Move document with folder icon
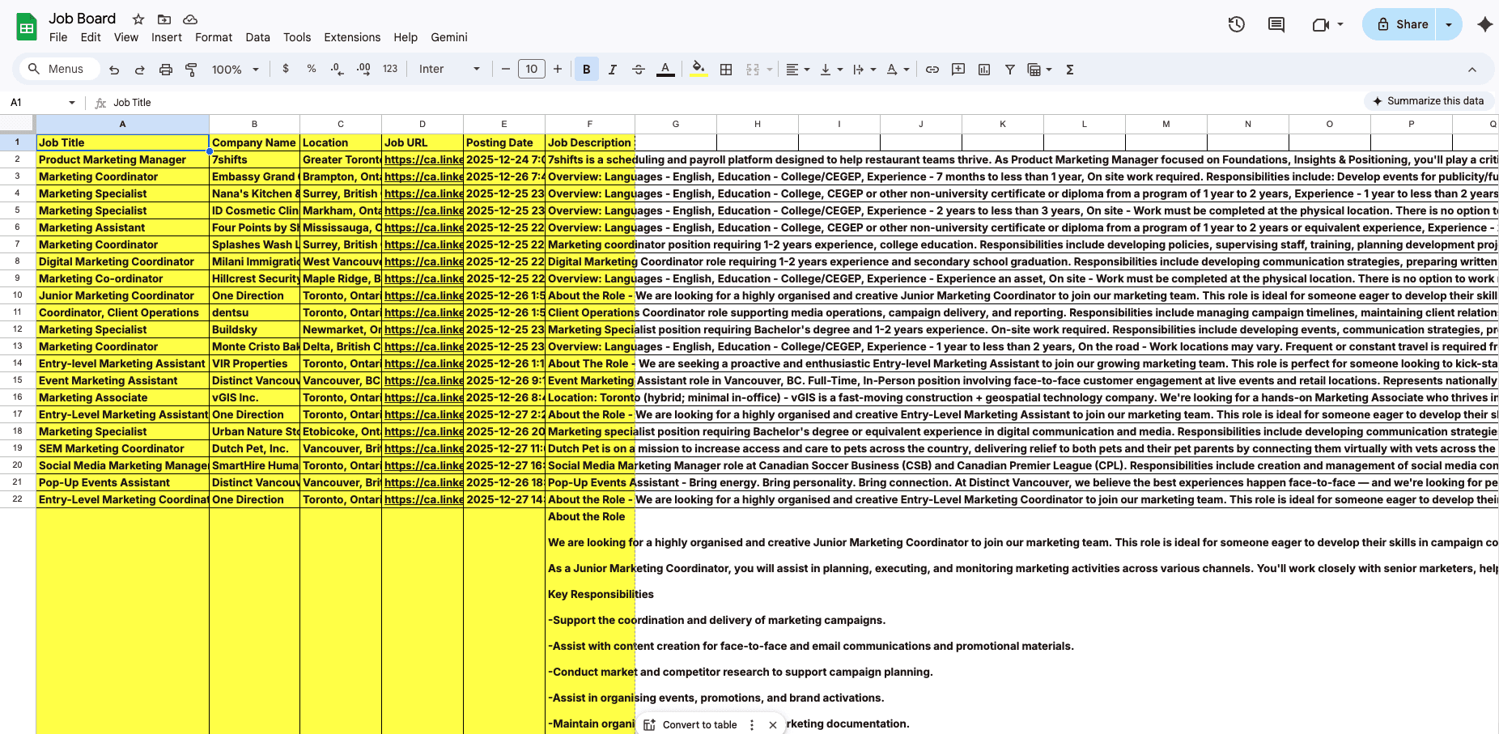1499x734 pixels. point(164,19)
